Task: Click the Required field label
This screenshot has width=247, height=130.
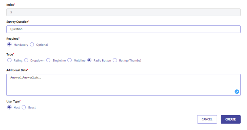Action: (13, 39)
